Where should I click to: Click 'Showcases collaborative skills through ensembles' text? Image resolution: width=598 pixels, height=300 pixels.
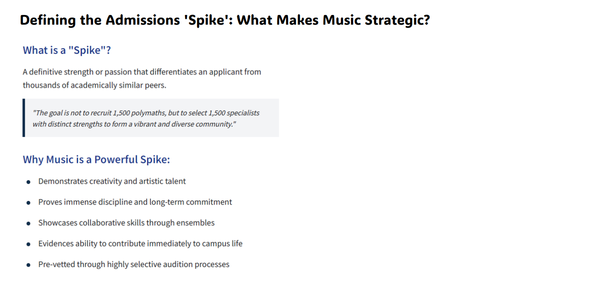[x=126, y=223]
